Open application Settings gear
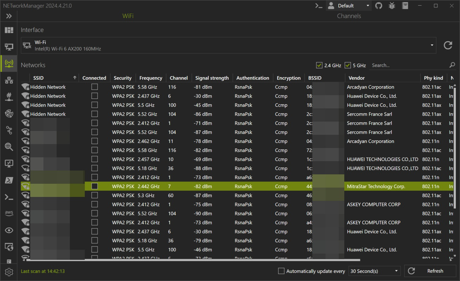Image resolution: width=460 pixels, height=281 pixels. click(x=9, y=272)
